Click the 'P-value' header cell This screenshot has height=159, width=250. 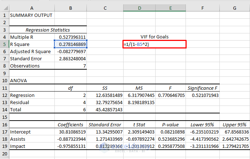pos(170,125)
